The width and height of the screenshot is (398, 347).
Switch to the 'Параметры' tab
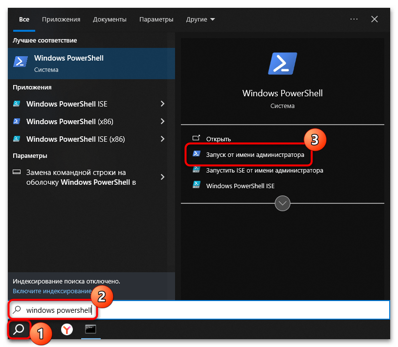click(156, 20)
